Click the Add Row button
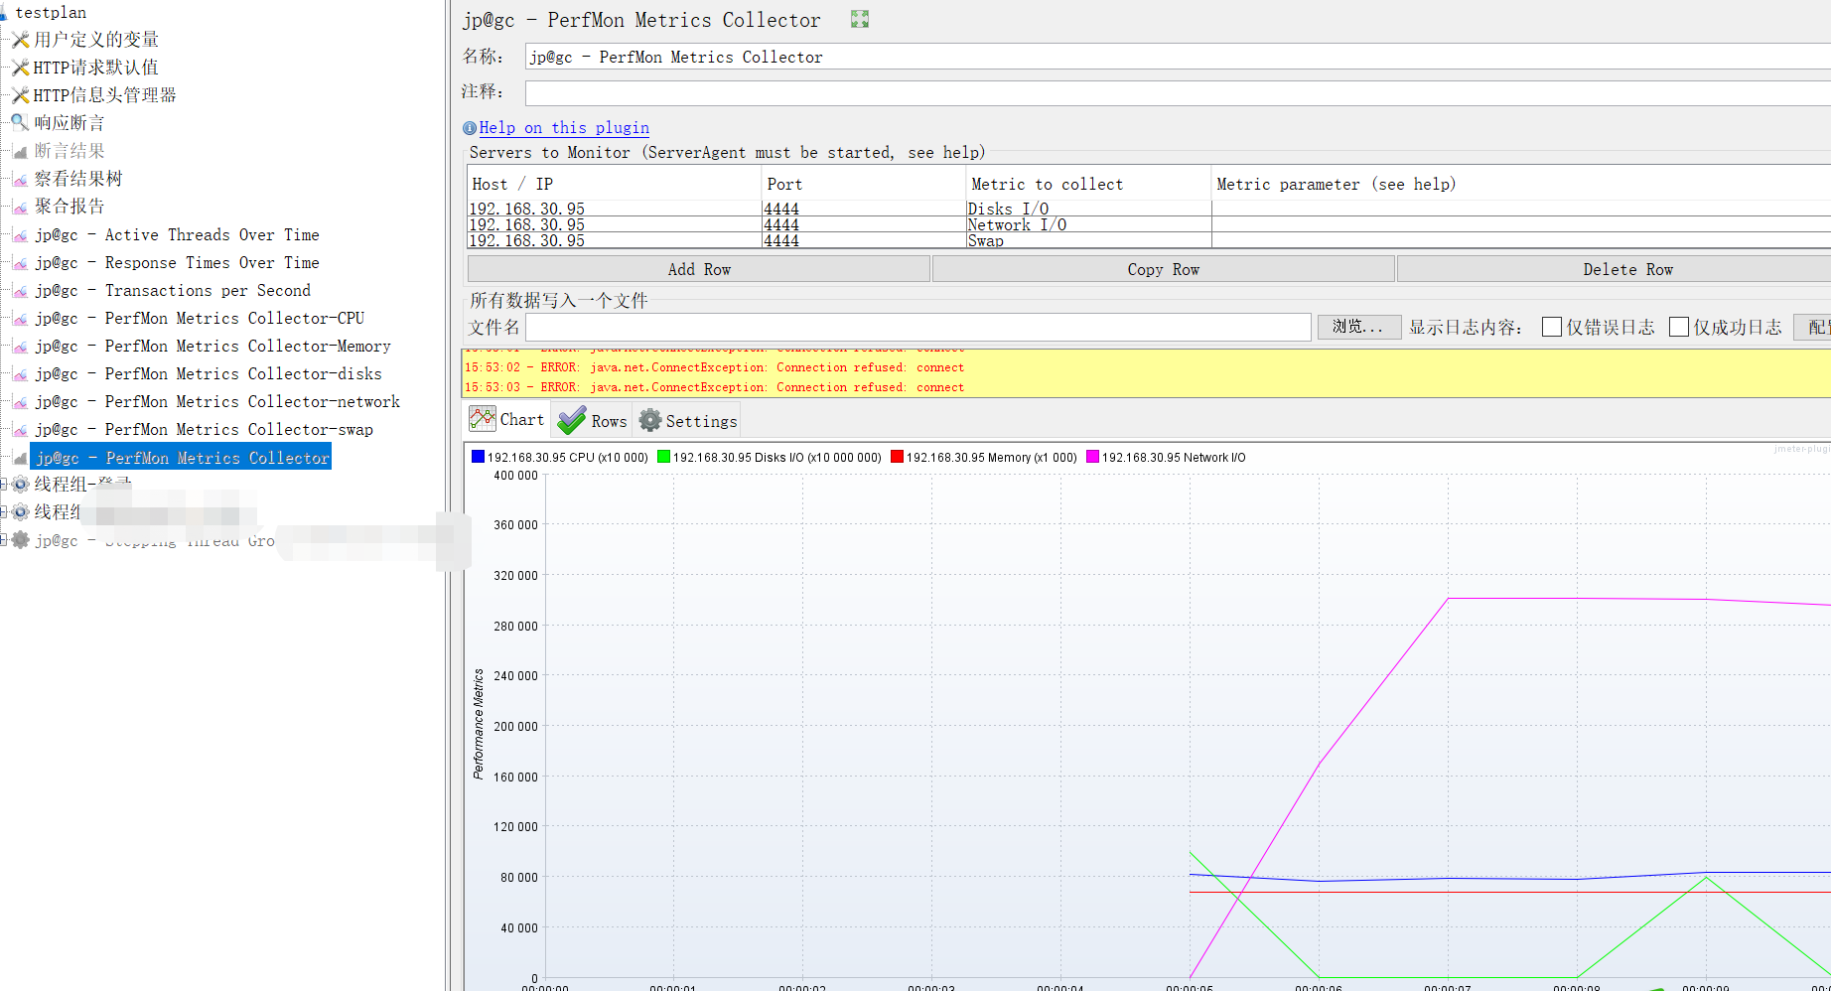This screenshot has width=1831, height=991. [699, 269]
